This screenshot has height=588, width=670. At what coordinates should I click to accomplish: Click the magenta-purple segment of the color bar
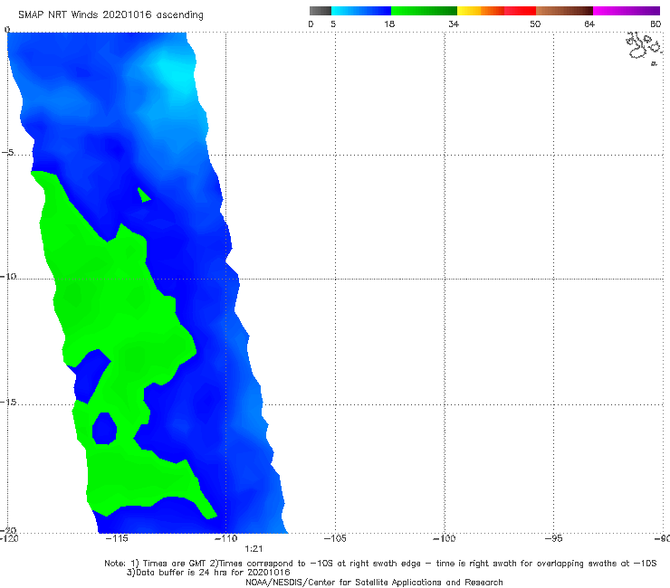coord(627,11)
